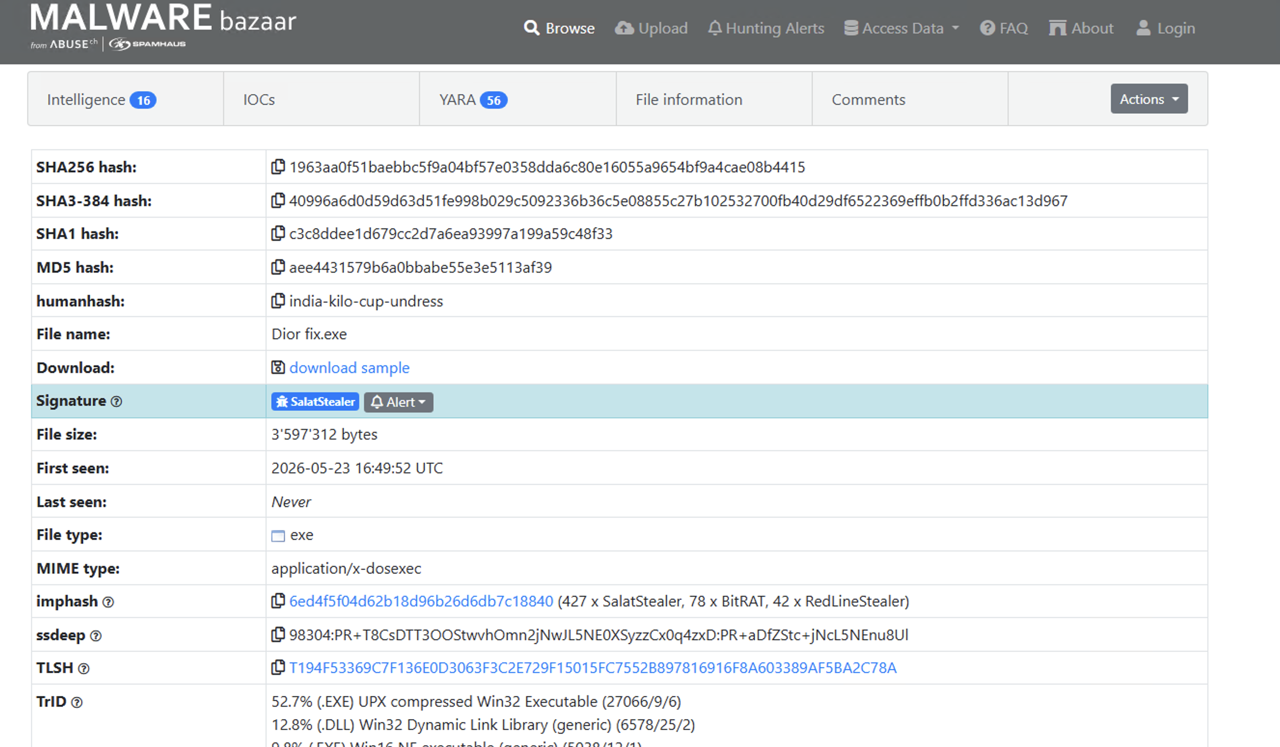Copy the TLSH value
The width and height of the screenshot is (1280, 747).
point(278,667)
